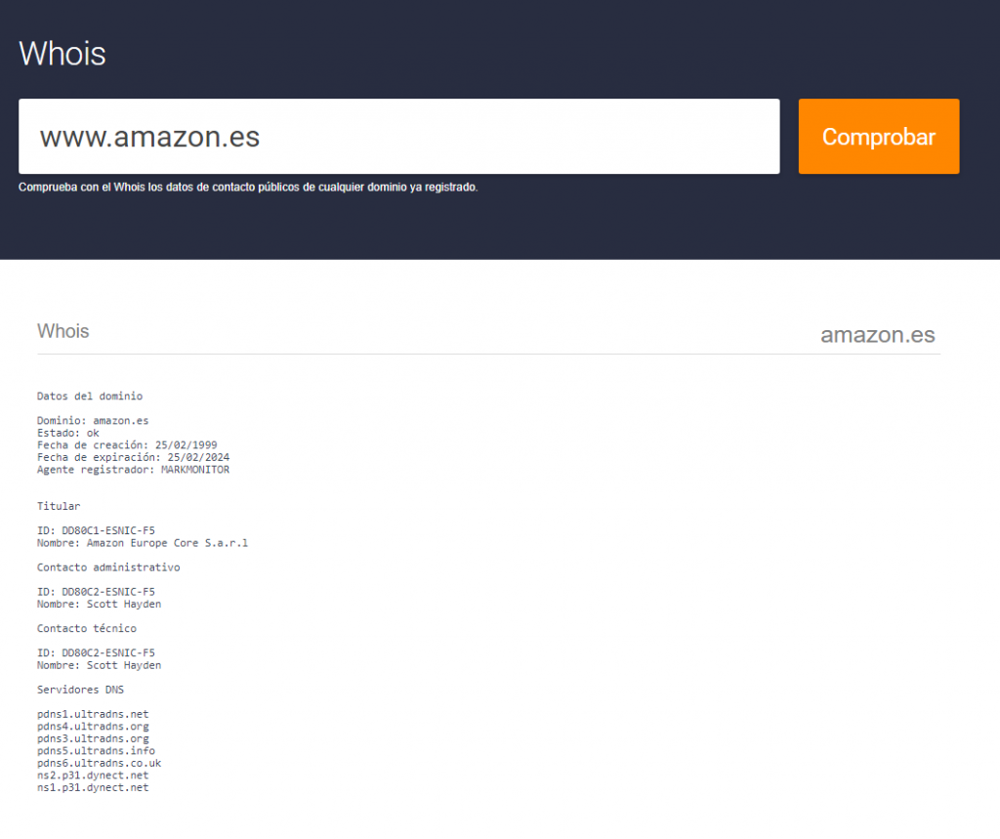The width and height of the screenshot is (1000, 839).
Task: Click the domain search field containing www.amazon.es
Action: coord(398,137)
